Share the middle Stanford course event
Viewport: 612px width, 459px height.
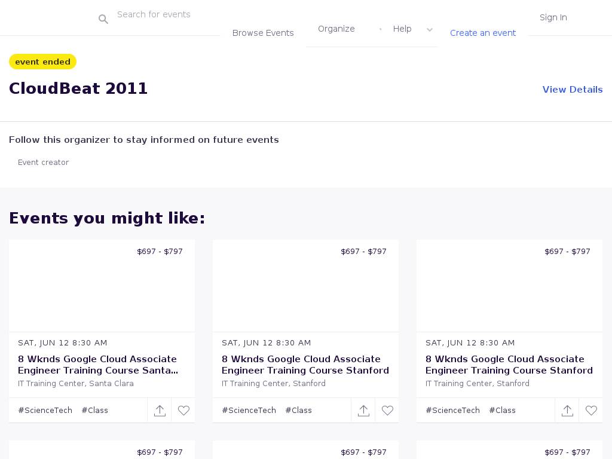(x=363, y=411)
